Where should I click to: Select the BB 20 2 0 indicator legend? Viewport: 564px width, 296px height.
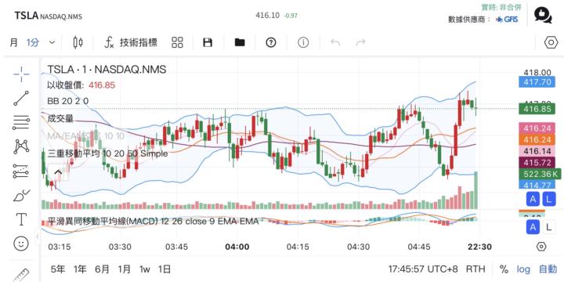point(68,101)
